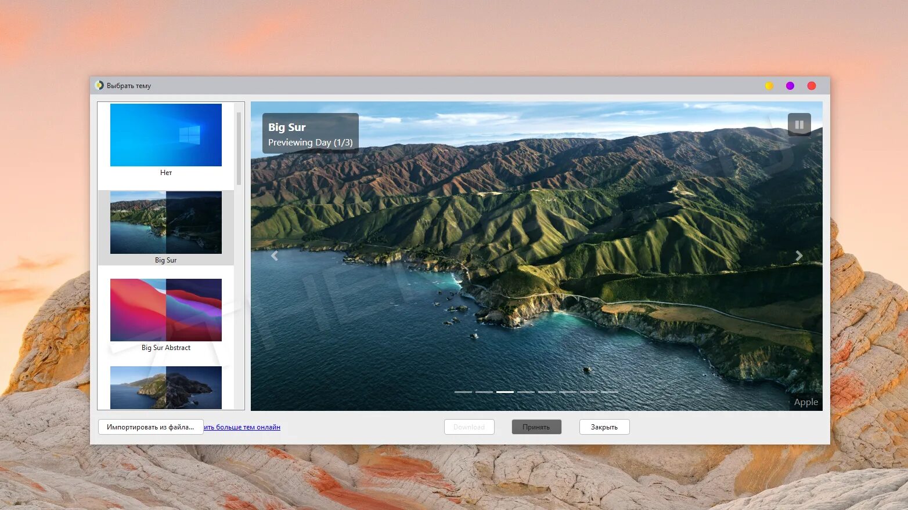Viewport: 908px width, 510px height.
Task: Click the highlighted active slide indicator dash
Action: tap(505, 392)
